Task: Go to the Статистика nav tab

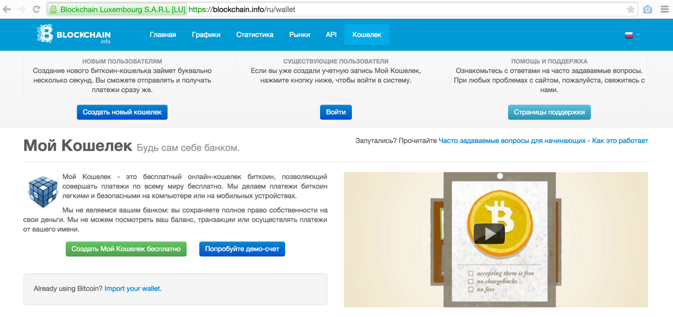Action: (255, 34)
